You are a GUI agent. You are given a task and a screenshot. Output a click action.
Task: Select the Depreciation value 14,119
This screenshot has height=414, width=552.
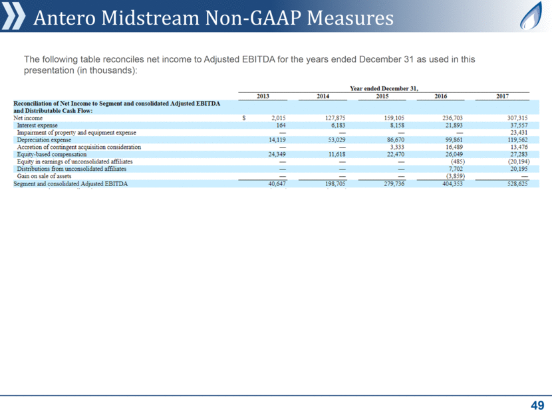pyautogui.click(x=277, y=140)
